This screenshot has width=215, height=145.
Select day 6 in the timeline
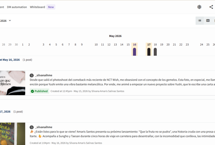point(63,45)
